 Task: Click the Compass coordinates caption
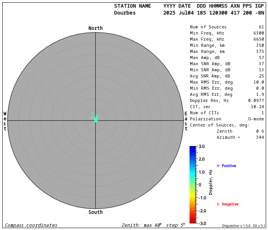pos(31,225)
